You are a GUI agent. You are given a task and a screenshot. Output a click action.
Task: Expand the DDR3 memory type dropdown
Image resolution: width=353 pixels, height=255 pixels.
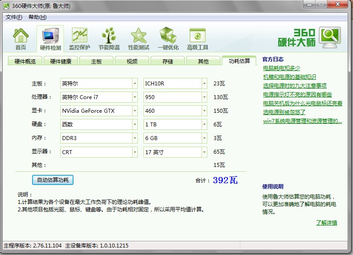tap(135, 138)
